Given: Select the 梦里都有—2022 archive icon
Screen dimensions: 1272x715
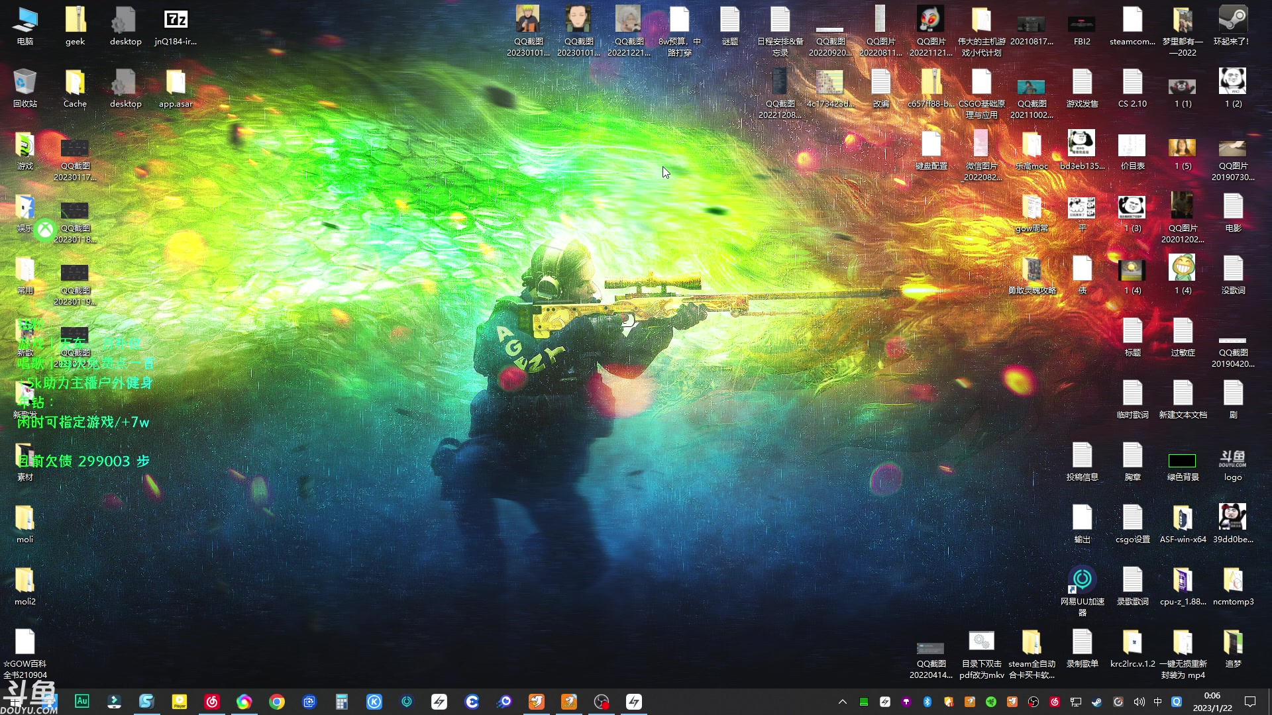Looking at the screenshot, I should (1183, 30).
